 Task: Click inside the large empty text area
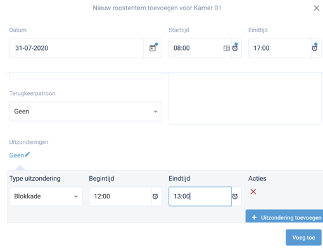tap(245, 98)
